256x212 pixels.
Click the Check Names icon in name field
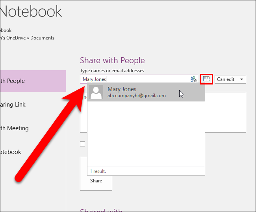[193, 79]
